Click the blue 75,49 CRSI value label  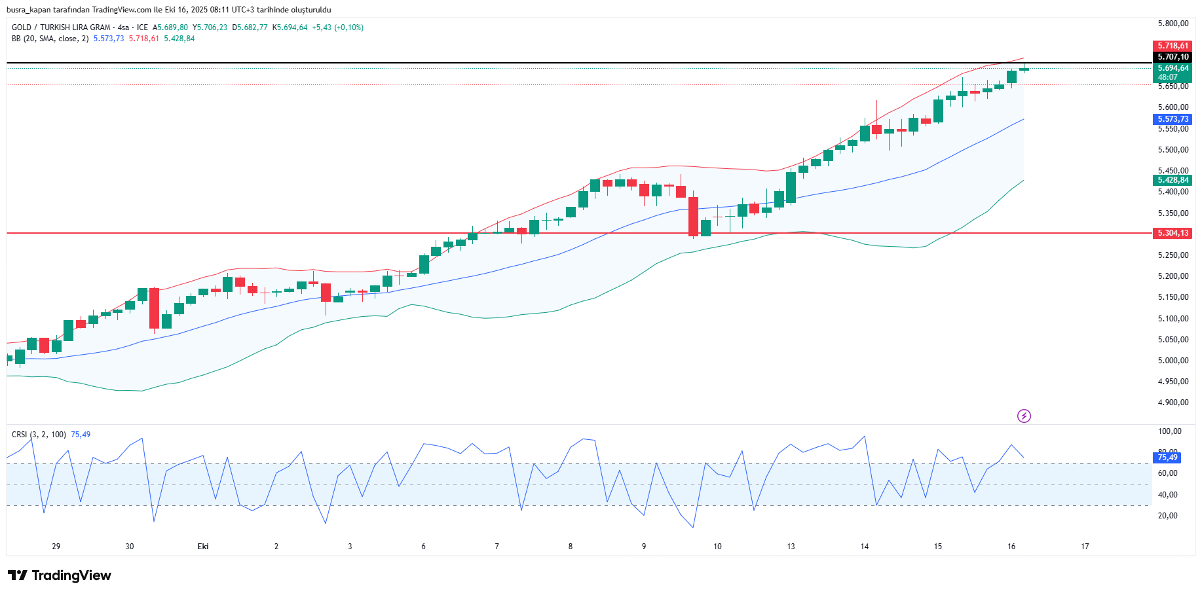point(1167,458)
